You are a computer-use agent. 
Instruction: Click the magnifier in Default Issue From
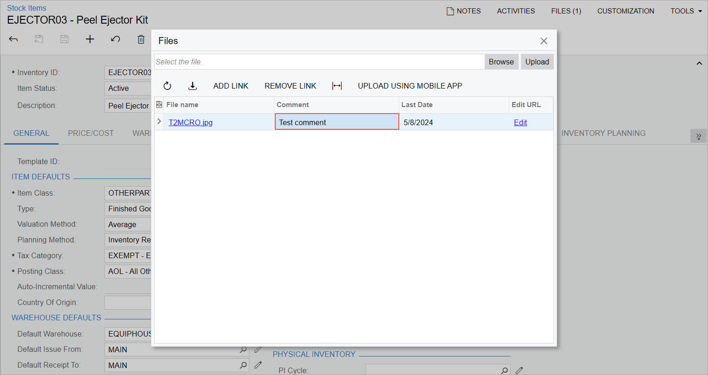pyautogui.click(x=243, y=350)
